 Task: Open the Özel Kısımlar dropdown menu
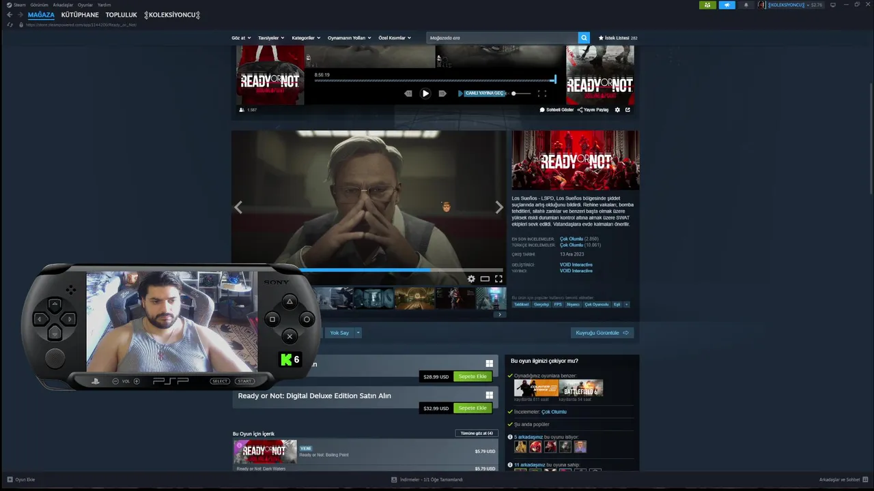click(x=395, y=38)
